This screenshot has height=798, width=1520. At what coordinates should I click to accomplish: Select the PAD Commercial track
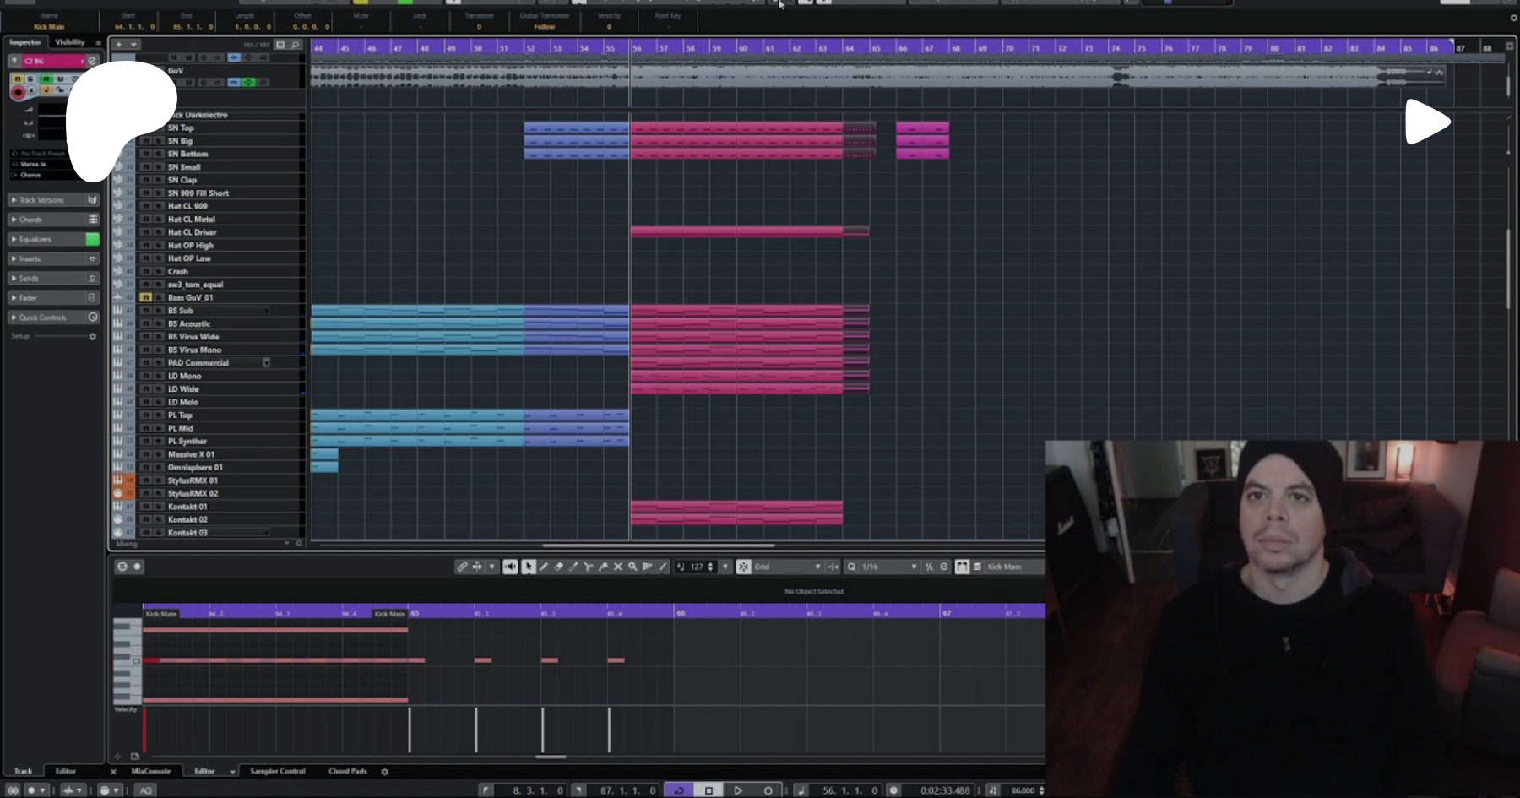pyautogui.click(x=198, y=363)
